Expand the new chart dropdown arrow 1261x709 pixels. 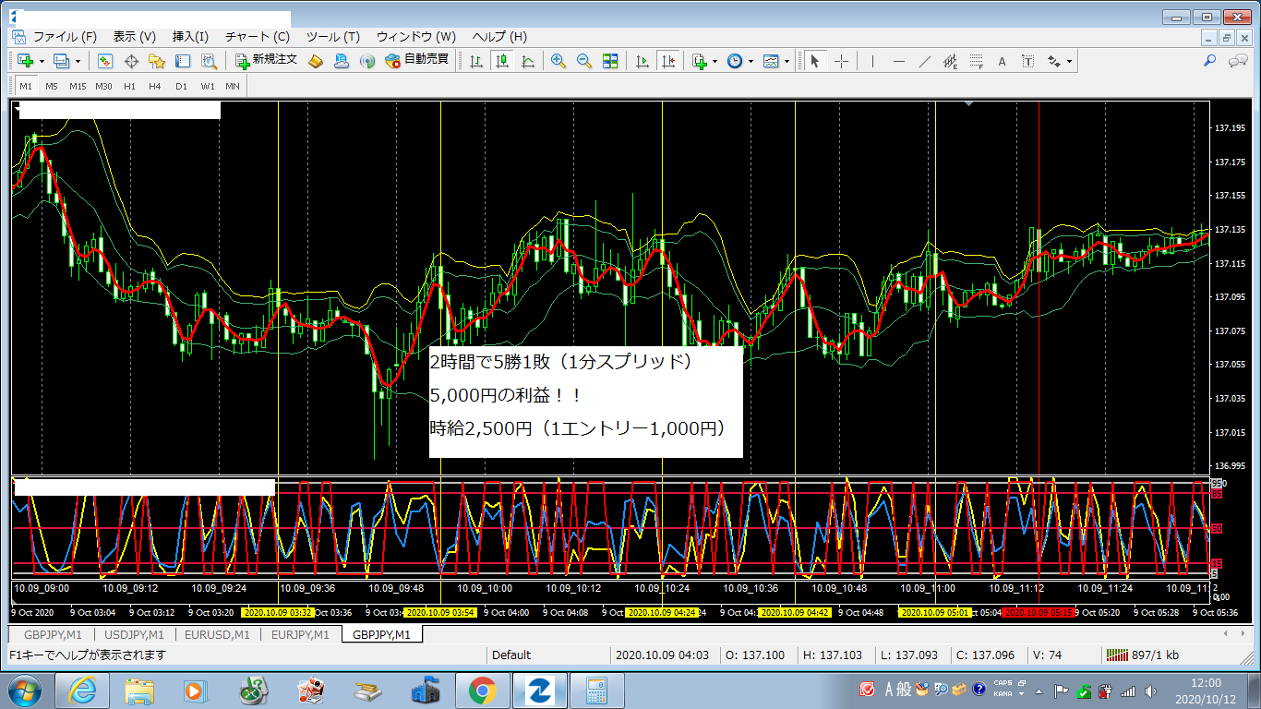[42, 61]
